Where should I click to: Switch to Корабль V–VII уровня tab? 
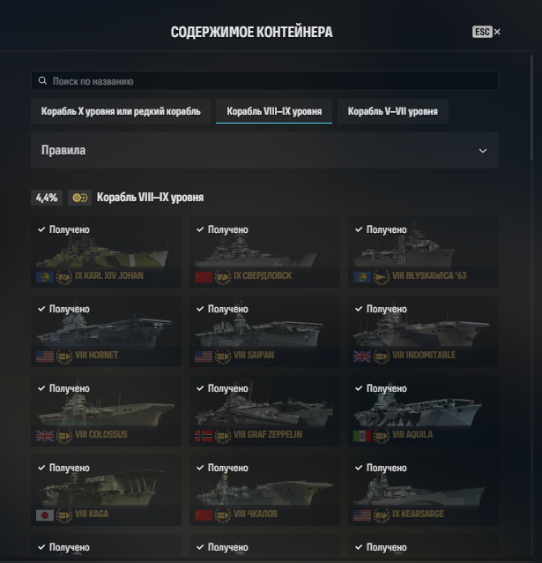(393, 111)
